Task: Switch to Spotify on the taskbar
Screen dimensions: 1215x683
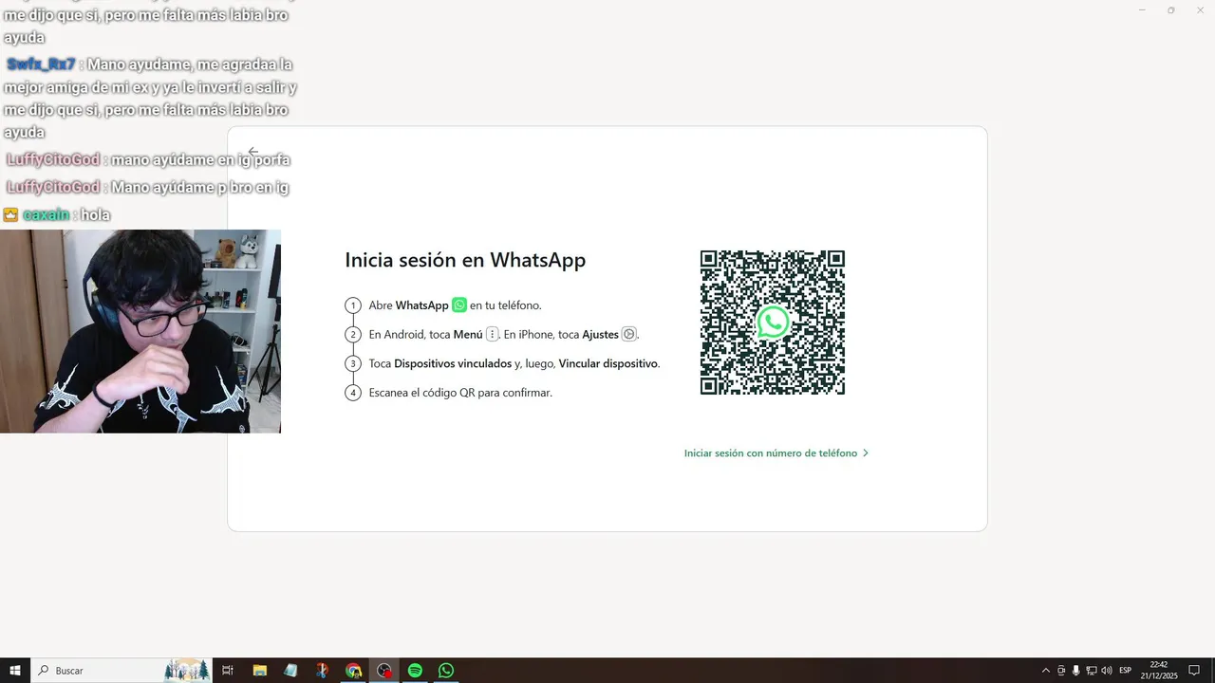Action: tap(415, 671)
